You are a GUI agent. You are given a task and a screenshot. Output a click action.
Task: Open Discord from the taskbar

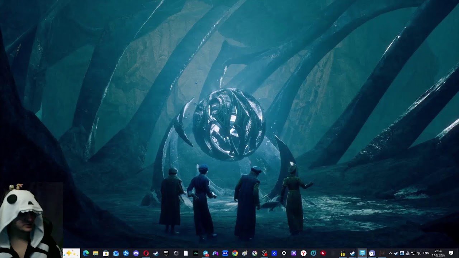coord(136,253)
